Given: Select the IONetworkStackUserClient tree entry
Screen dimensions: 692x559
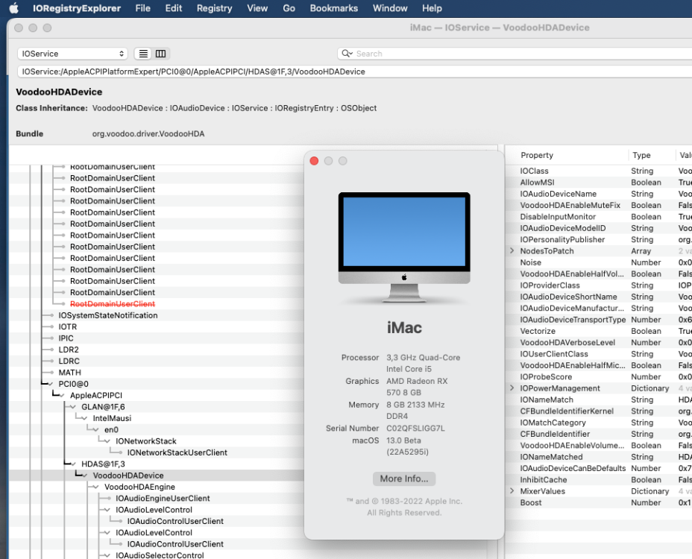Looking at the screenshot, I should 177,452.
